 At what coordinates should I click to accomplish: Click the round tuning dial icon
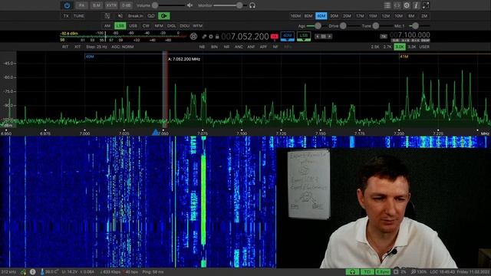pos(193,37)
